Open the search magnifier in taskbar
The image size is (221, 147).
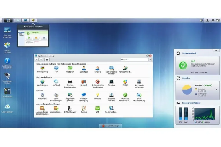[x=213, y=20]
